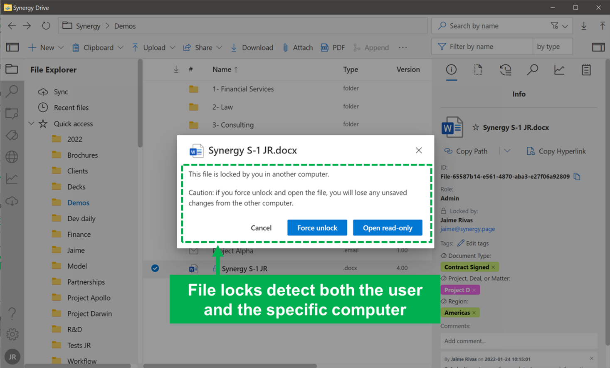The height and width of the screenshot is (368, 610).
Task: Toggle the right details pane icon
Action: tap(598, 47)
